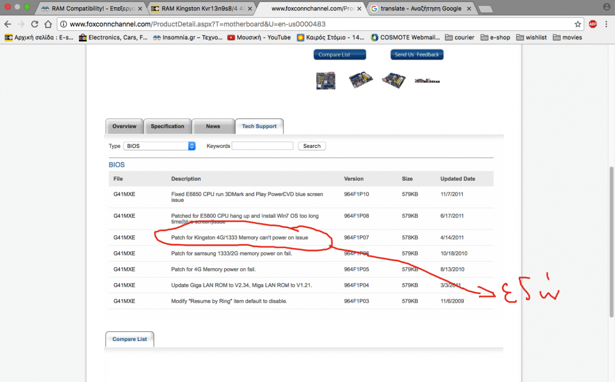
Task: Click the Send Us Feedback button
Action: tap(417, 55)
